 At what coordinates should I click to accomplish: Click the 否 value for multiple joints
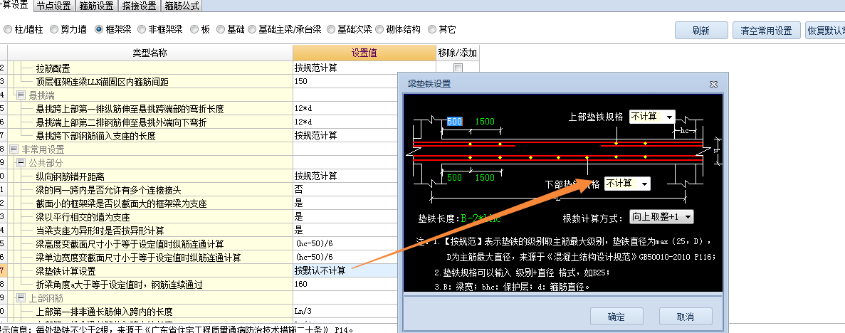[298, 190]
